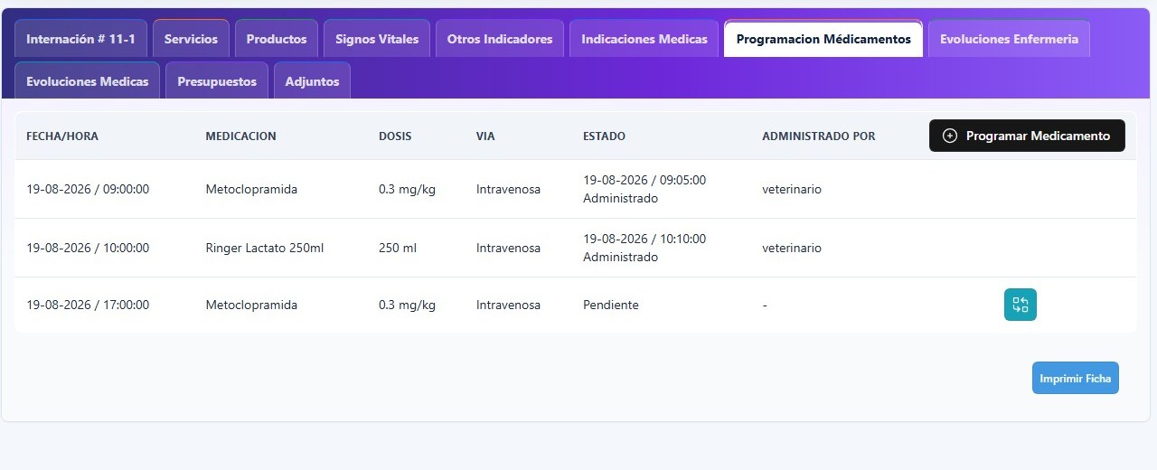Open the Productos tab
Screen dimensions: 1157x470
pos(277,39)
